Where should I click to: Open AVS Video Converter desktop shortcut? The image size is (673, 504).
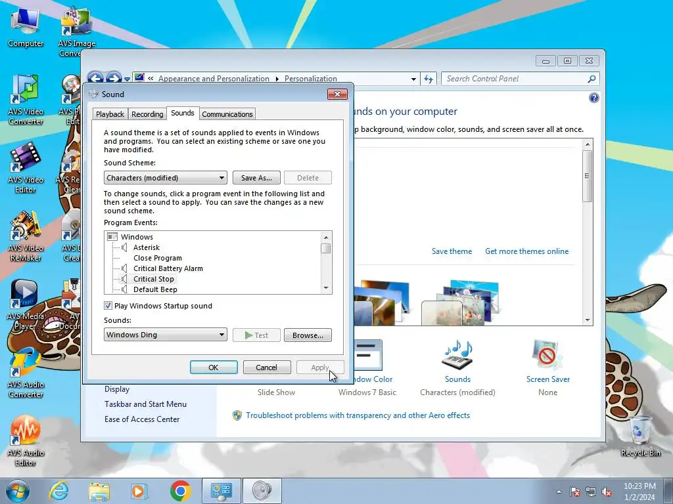tap(26, 100)
